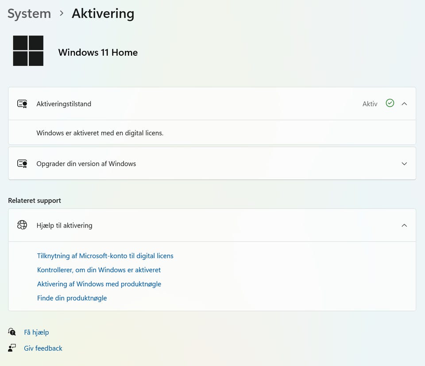Open Aktivering af Windows med produktnøgle link

99,284
